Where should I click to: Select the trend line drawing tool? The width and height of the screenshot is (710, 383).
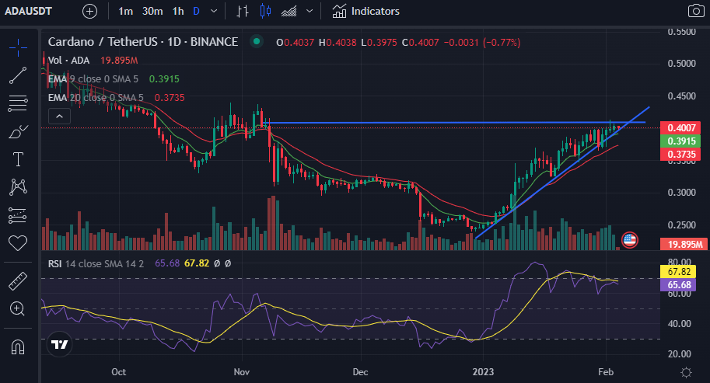(18, 75)
